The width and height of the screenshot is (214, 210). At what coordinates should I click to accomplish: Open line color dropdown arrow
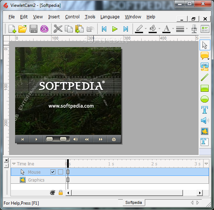[x=146, y=29]
